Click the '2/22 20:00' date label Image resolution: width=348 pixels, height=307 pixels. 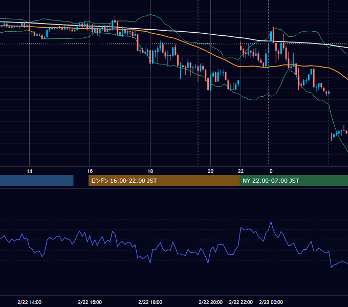click(x=211, y=302)
